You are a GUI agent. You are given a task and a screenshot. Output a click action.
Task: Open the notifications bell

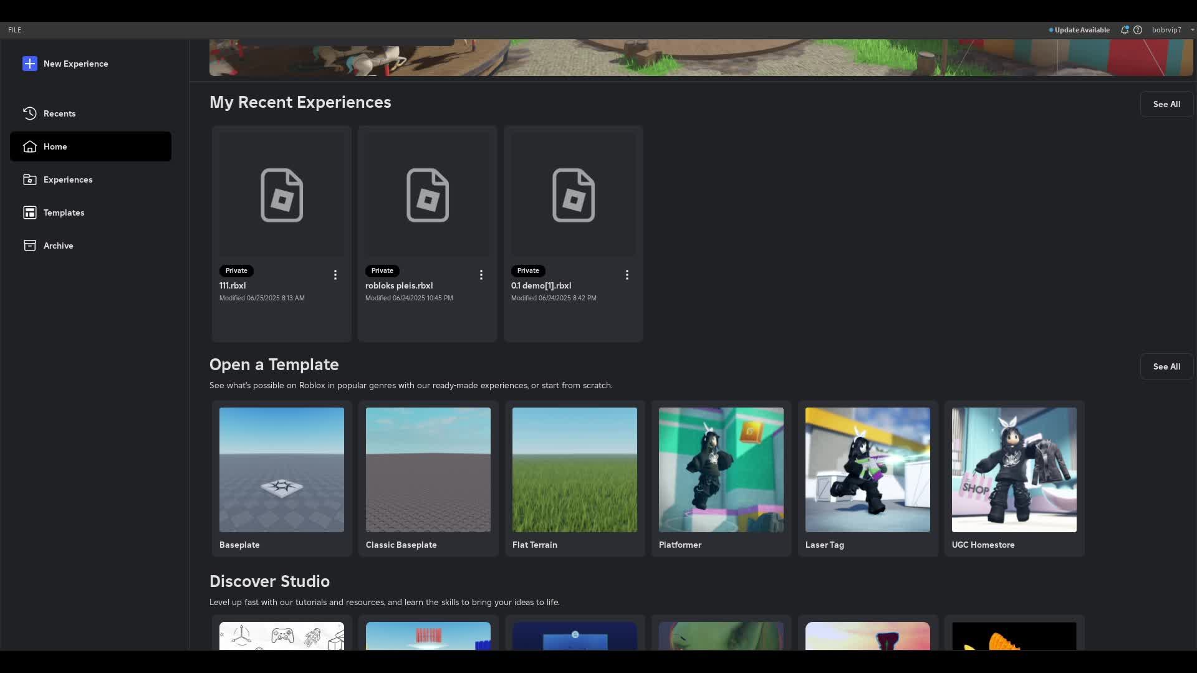(x=1124, y=30)
